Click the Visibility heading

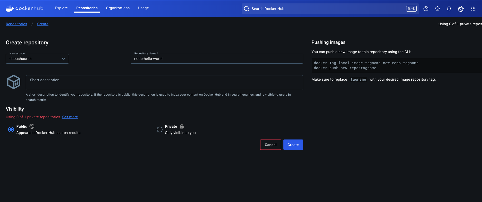[x=15, y=109]
